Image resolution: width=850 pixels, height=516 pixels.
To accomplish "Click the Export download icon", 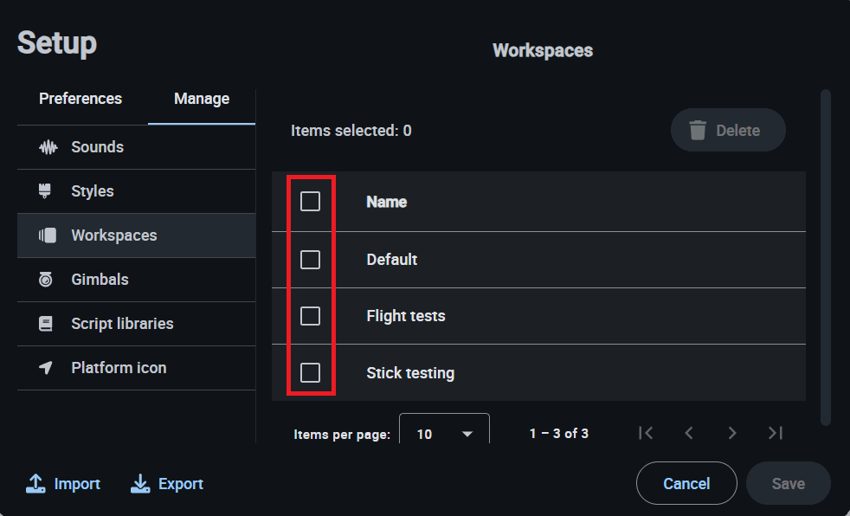I will tap(140, 484).
